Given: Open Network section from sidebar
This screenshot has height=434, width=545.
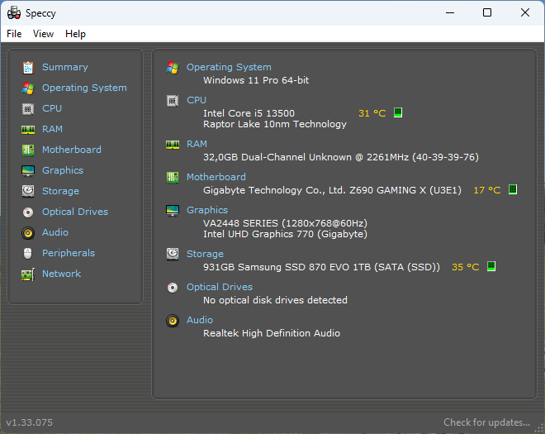Looking at the screenshot, I should [x=62, y=274].
